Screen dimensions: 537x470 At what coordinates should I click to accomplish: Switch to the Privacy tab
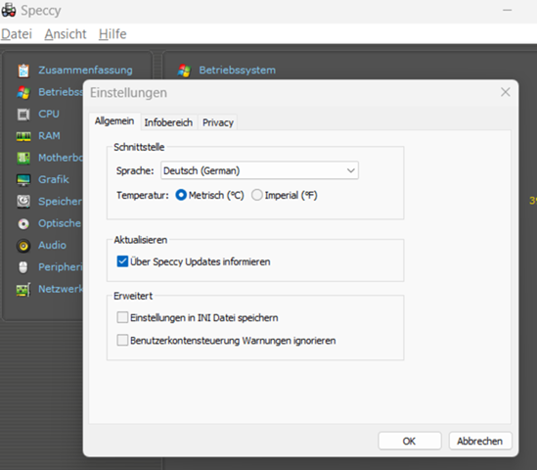218,122
